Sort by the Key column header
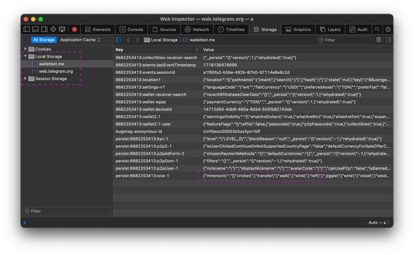 point(157,50)
